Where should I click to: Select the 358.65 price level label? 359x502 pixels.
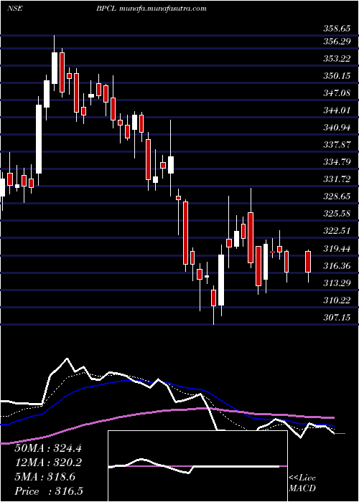click(x=336, y=29)
